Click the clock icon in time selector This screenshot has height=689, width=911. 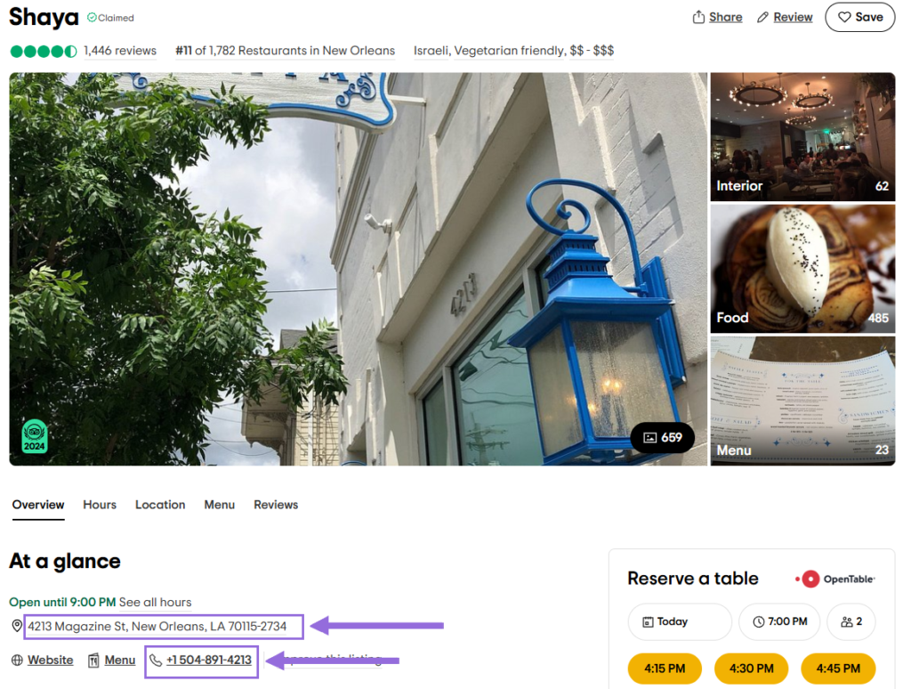click(x=758, y=622)
